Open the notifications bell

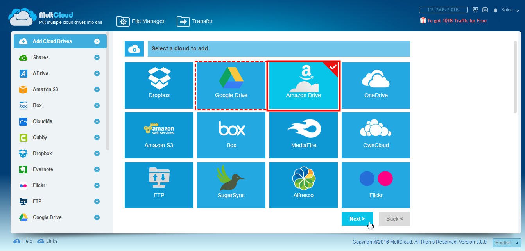(495, 10)
